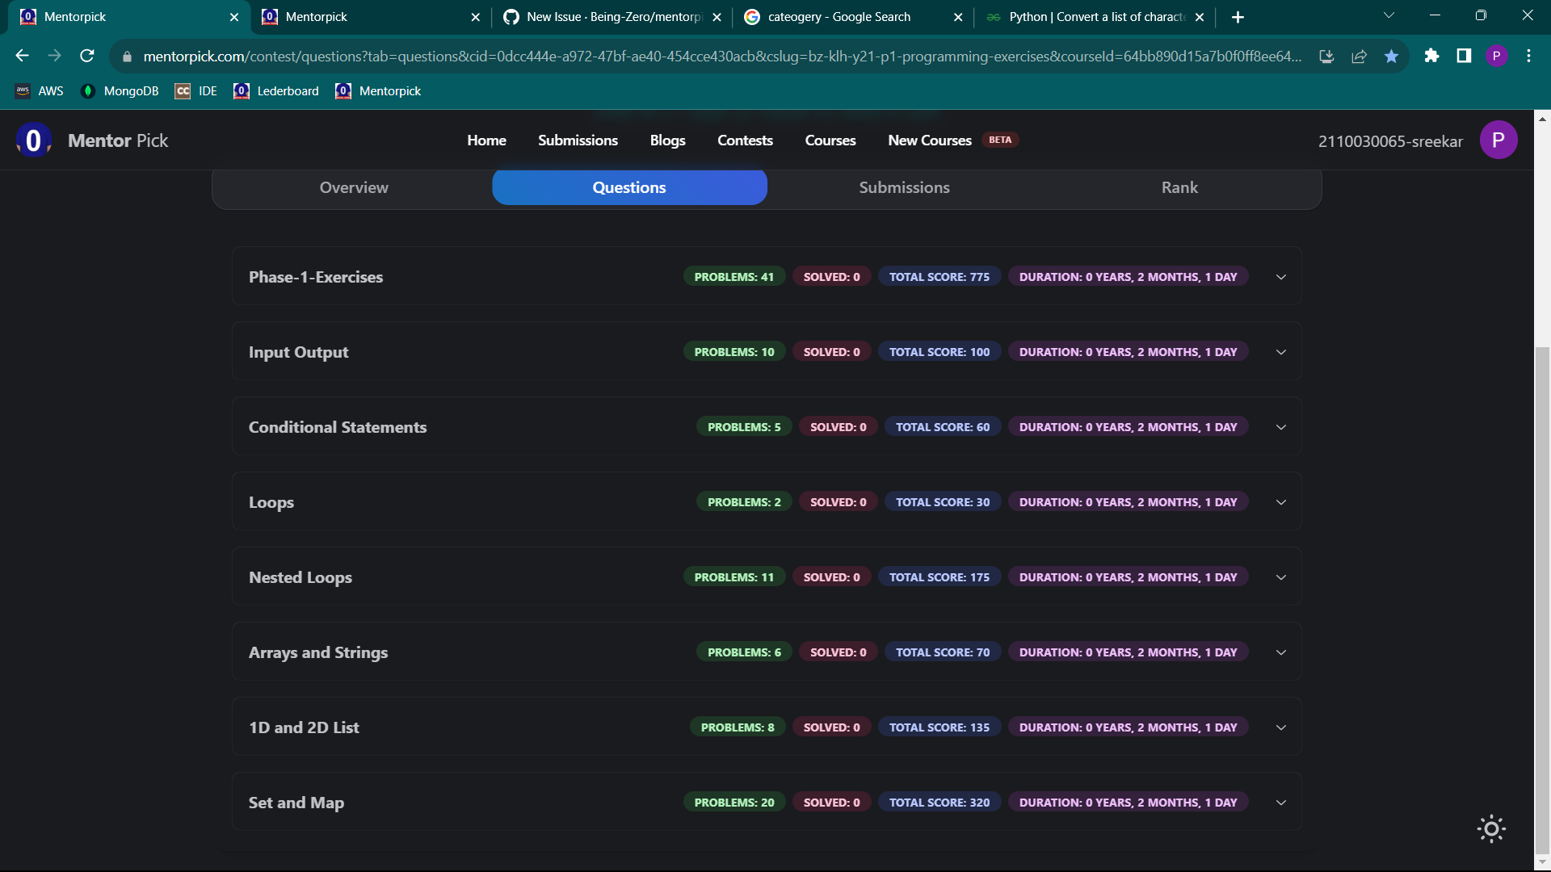Click the Mentor Pick logo icon
The width and height of the screenshot is (1551, 872).
tap(32, 140)
